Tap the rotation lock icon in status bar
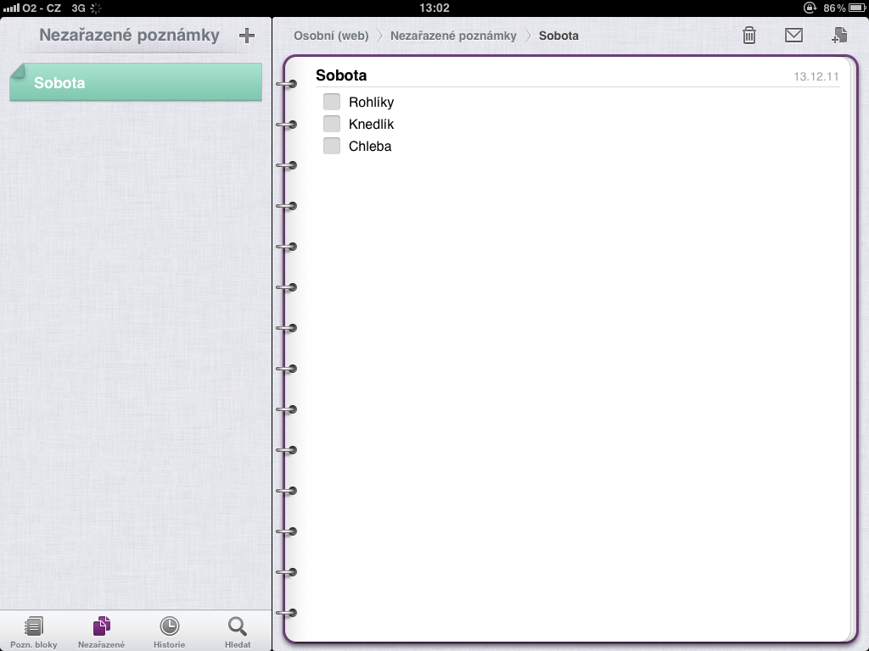Image resolution: width=869 pixels, height=651 pixels. [810, 8]
